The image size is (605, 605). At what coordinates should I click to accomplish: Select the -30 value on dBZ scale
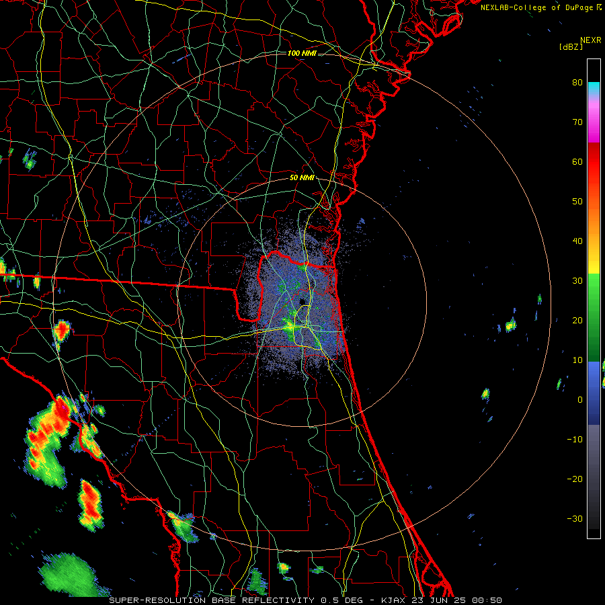[575, 518]
